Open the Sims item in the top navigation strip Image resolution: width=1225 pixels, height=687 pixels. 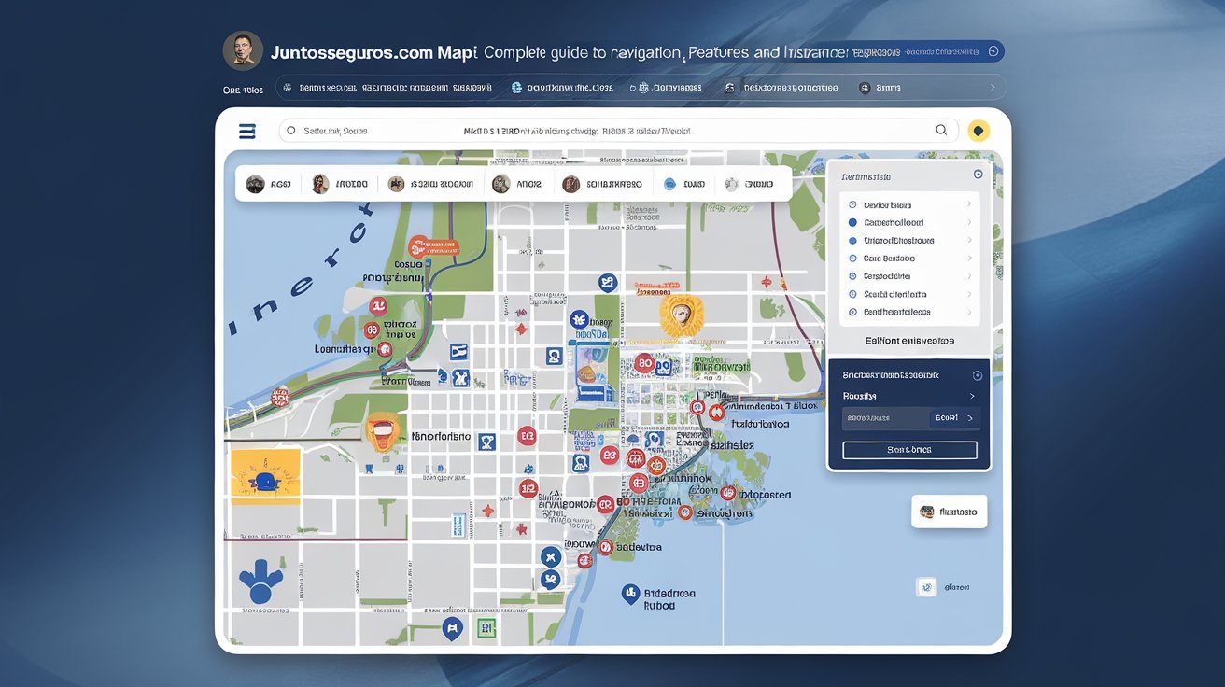880,88
